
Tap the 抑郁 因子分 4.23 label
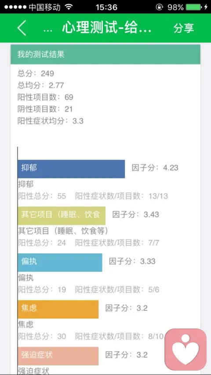pyautogui.click(x=155, y=168)
